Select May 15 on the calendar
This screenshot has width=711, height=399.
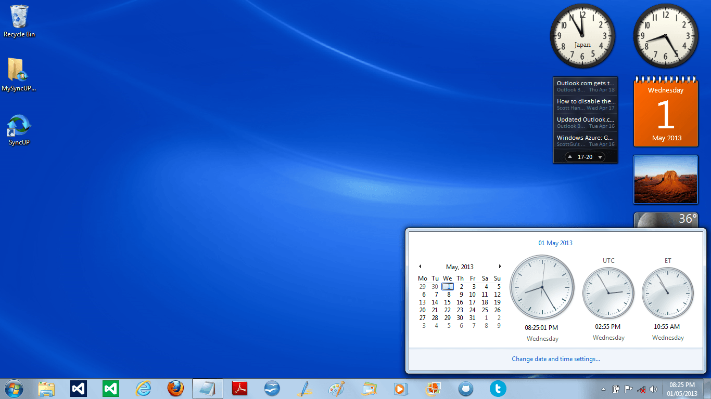(447, 302)
